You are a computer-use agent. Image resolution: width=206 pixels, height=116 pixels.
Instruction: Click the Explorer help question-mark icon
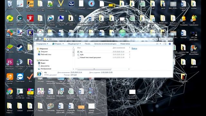[x=170, y=44]
